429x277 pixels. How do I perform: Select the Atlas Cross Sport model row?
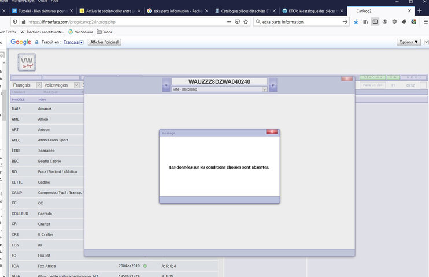(x=47, y=140)
